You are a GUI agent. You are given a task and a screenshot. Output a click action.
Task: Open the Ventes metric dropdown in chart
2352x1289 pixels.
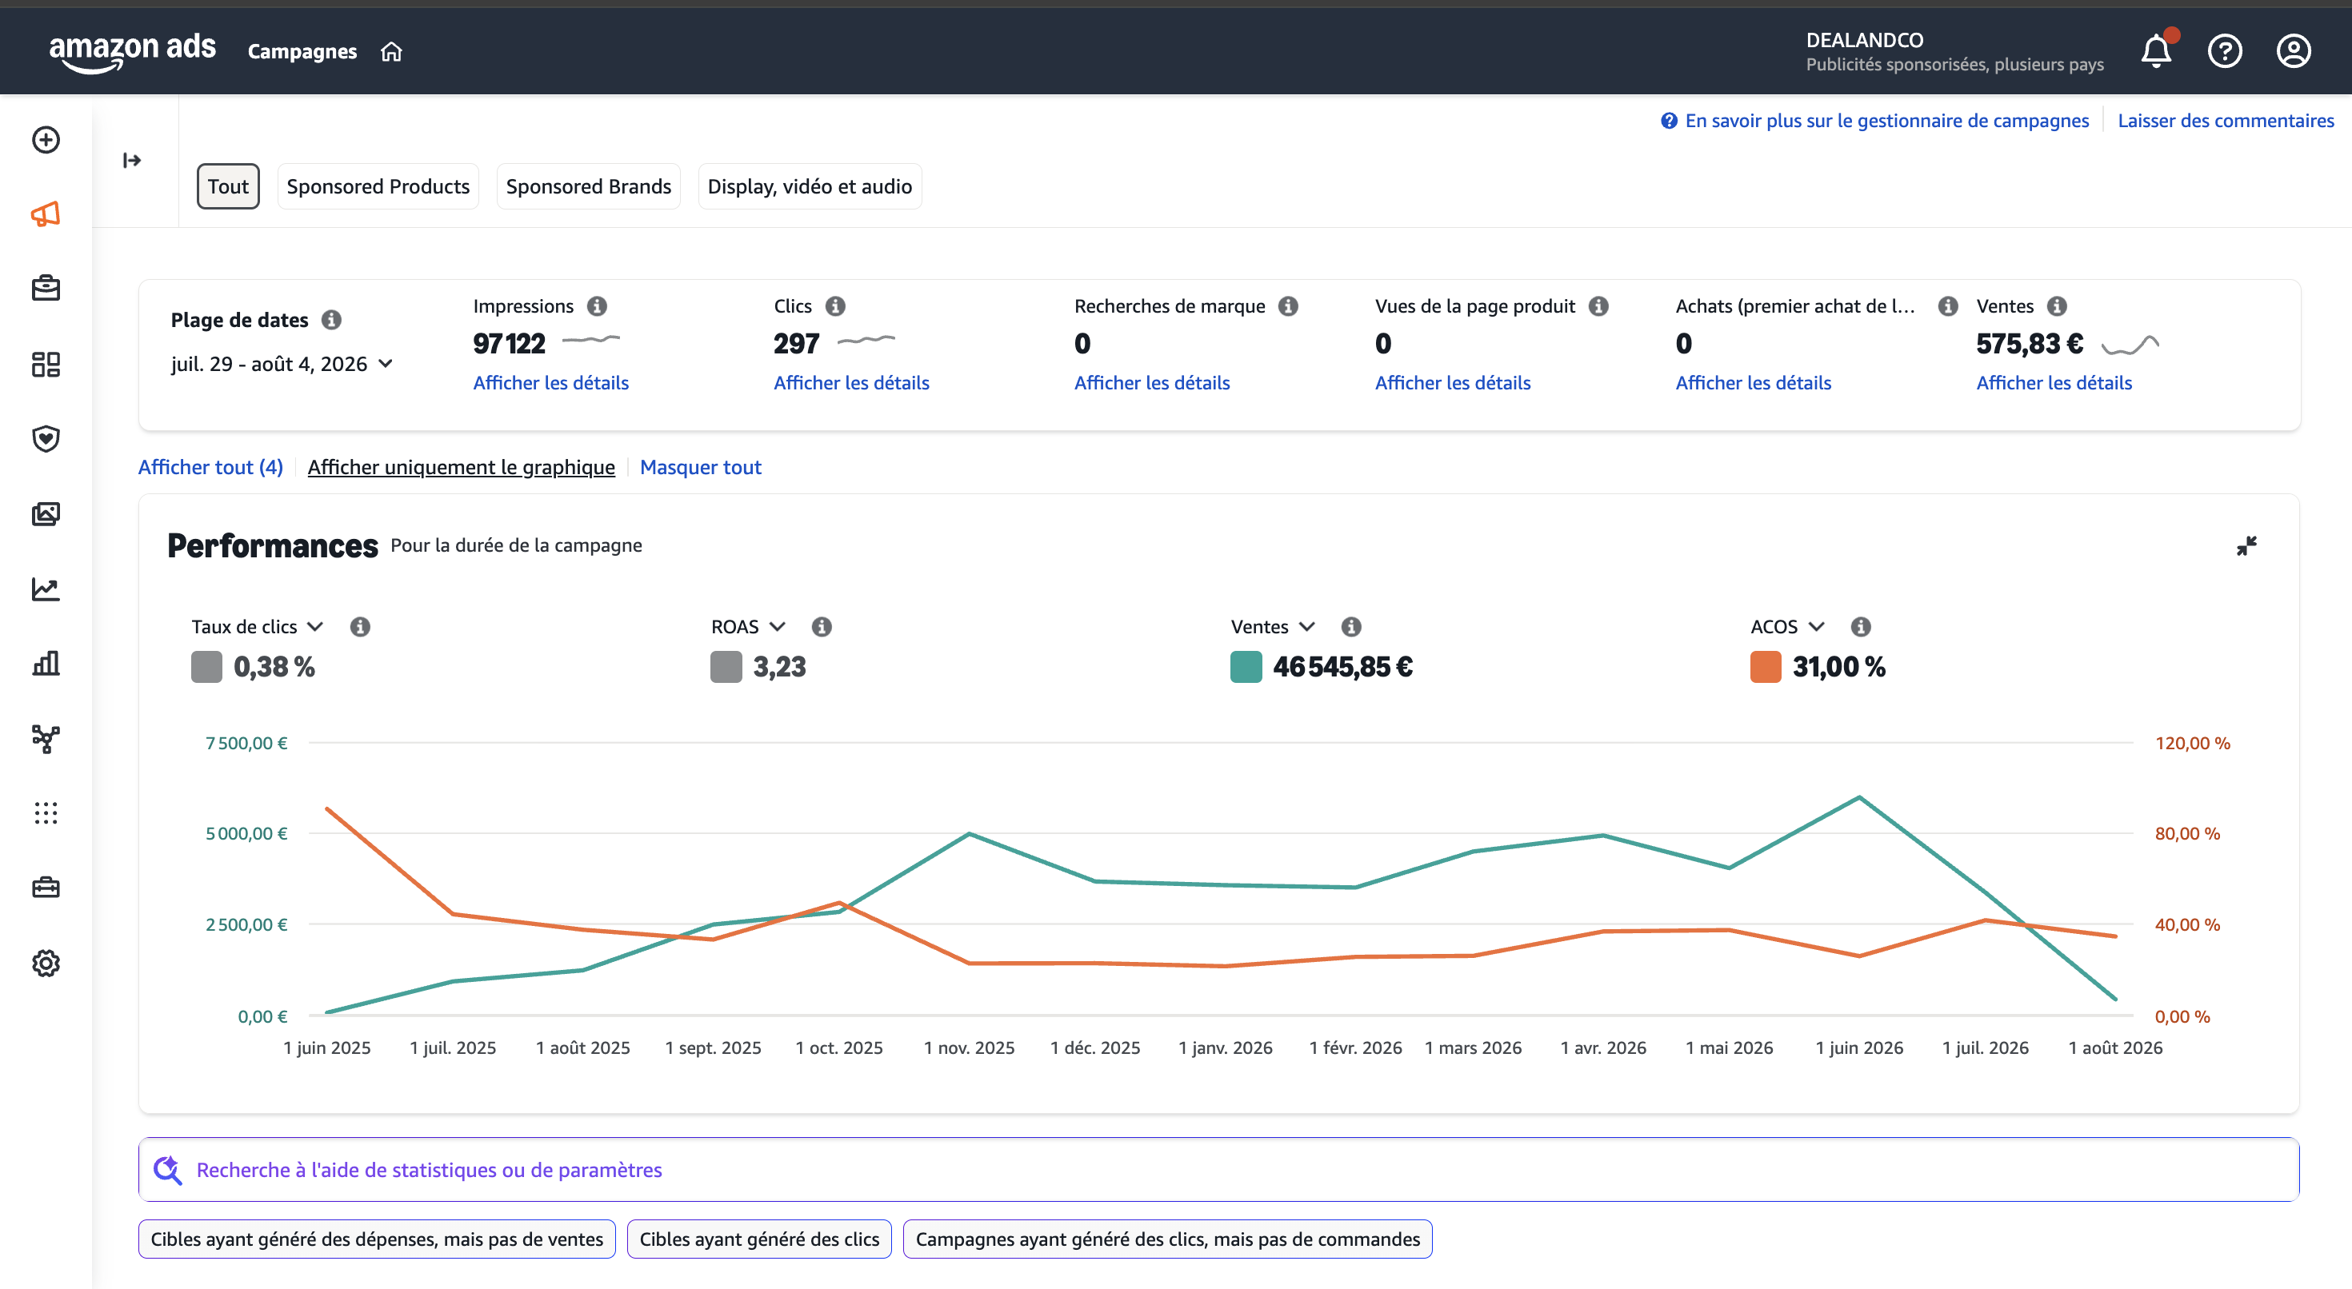1273,626
